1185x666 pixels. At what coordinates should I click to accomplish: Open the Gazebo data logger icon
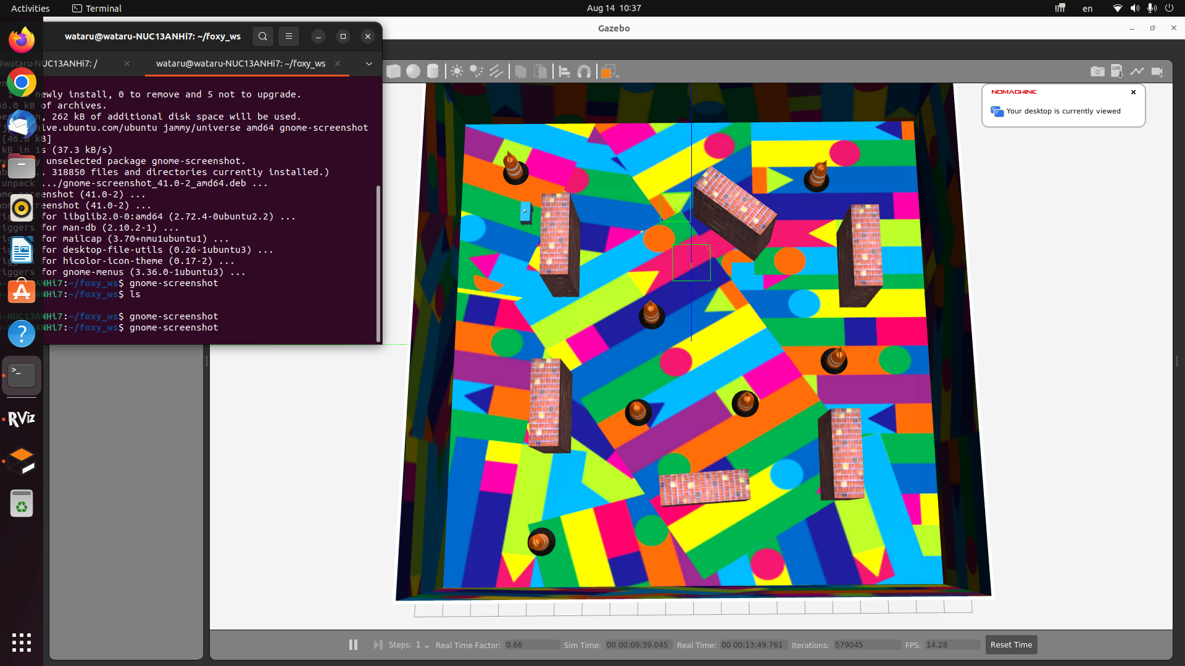pos(1117,72)
